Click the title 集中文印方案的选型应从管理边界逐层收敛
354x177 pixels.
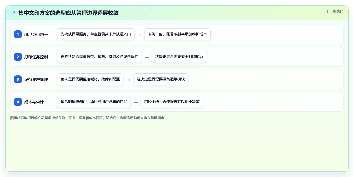click(68, 13)
